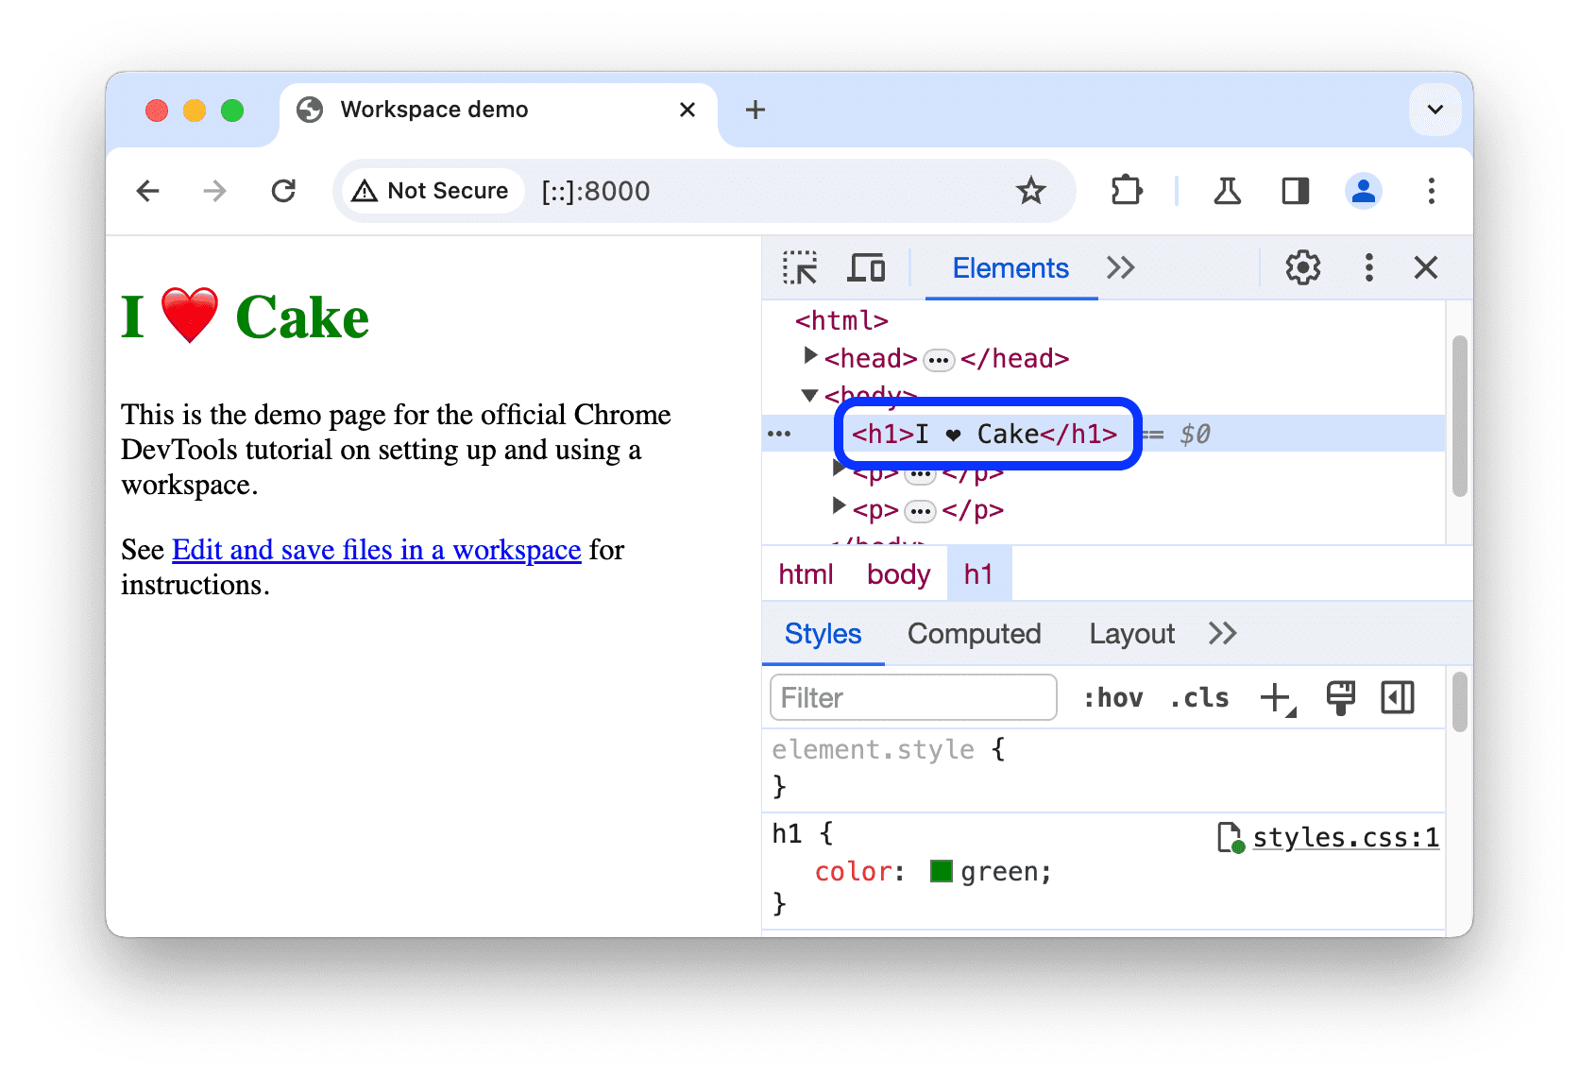Image resolution: width=1579 pixels, height=1077 pixels.
Task: Toggle element :hov pseudo-class state
Action: pyautogui.click(x=1114, y=697)
